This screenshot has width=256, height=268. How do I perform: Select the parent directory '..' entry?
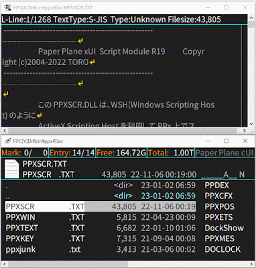pos(101,196)
